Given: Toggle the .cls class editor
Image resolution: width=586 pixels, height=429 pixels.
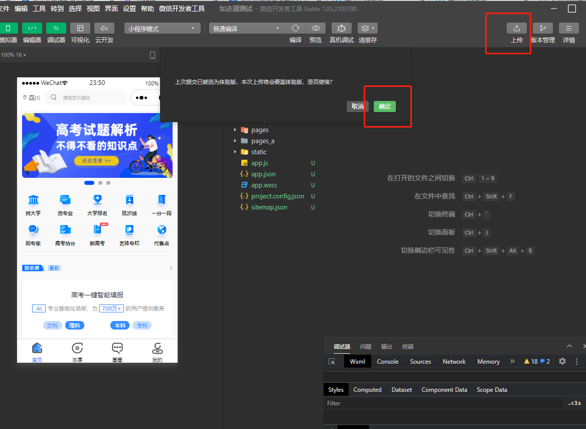Looking at the screenshot, I should (x=575, y=403).
